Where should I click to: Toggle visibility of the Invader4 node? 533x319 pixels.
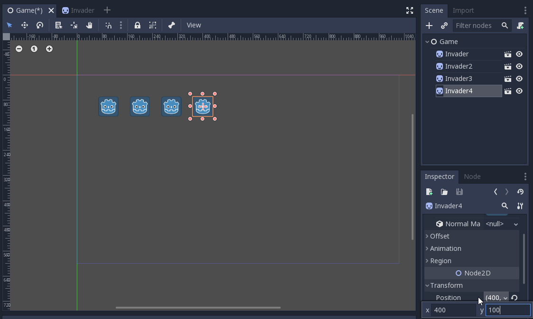[519, 91]
